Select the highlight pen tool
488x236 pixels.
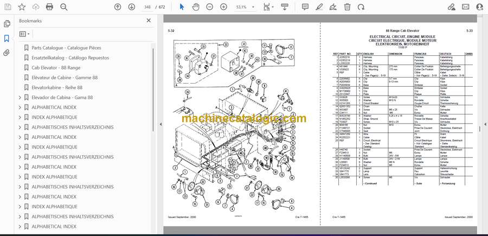[319, 7]
